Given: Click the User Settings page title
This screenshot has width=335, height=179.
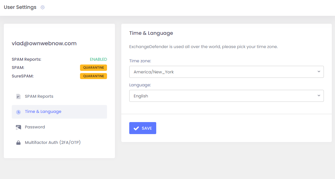Looking at the screenshot, I should pyautogui.click(x=20, y=7).
